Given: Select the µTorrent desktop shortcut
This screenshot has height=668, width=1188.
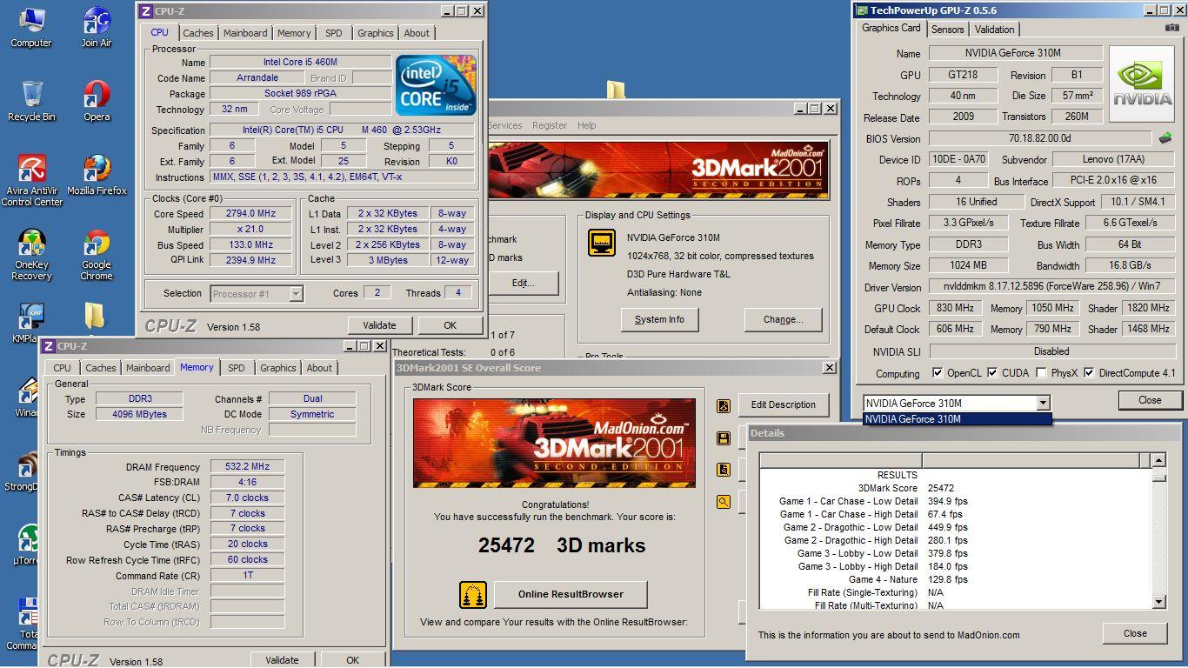Looking at the screenshot, I should [24, 546].
